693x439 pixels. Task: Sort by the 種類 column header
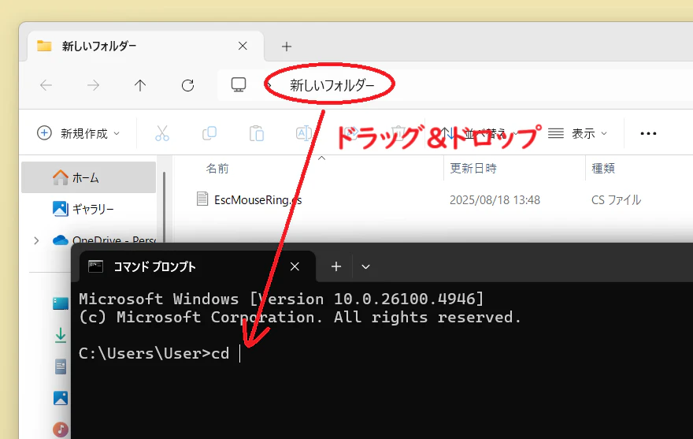(x=603, y=168)
